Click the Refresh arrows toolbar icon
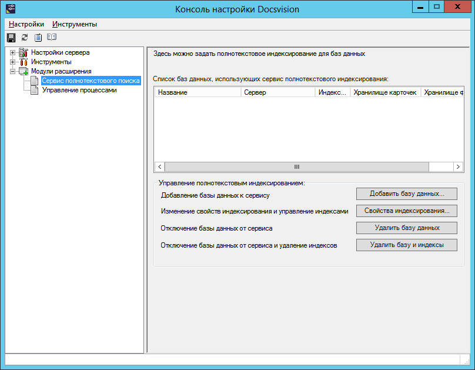Viewport: 475px width, 370px height. (25, 37)
